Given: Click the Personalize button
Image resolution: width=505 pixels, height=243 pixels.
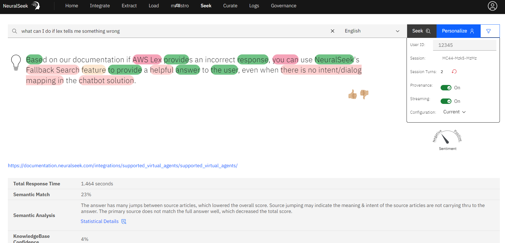Looking at the screenshot, I should click(x=458, y=31).
